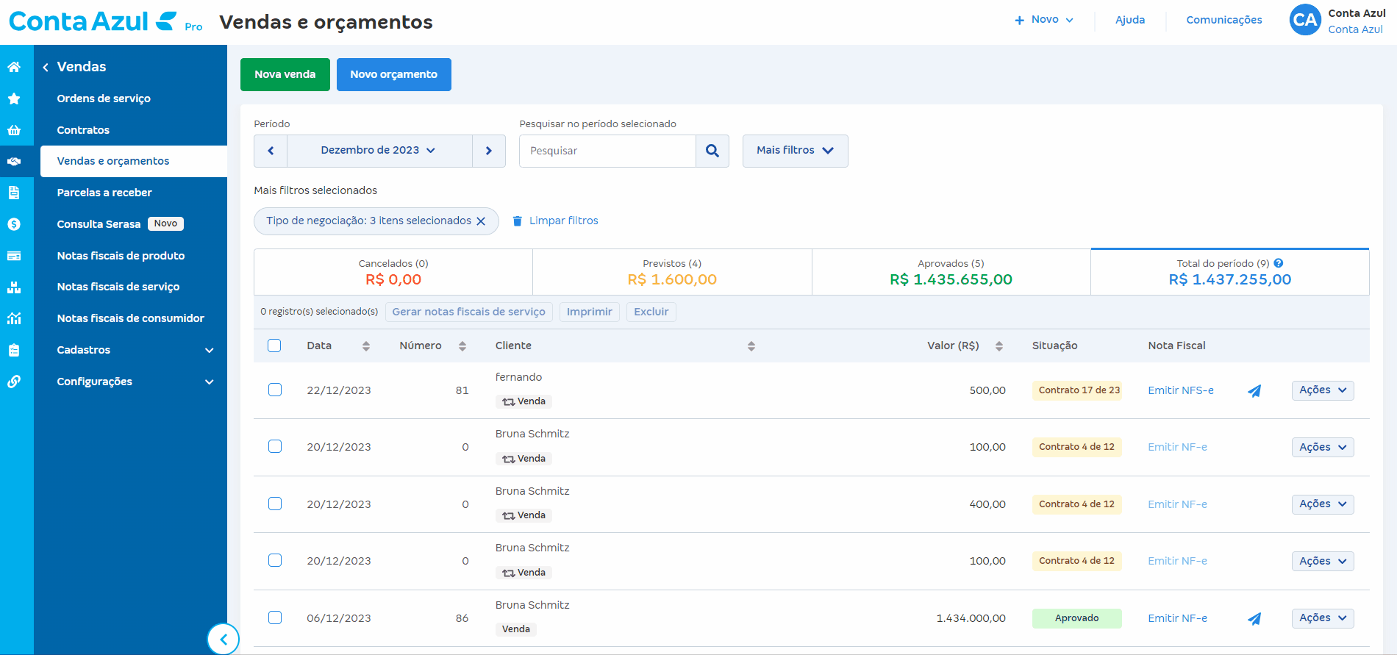Click the Imprimir button
Screen dimensions: 1397x655
590,312
